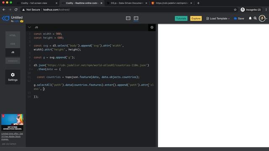The width and height of the screenshot is (269, 151).
Task: Switch to the second layout view icon
Action: (x=136, y=18)
